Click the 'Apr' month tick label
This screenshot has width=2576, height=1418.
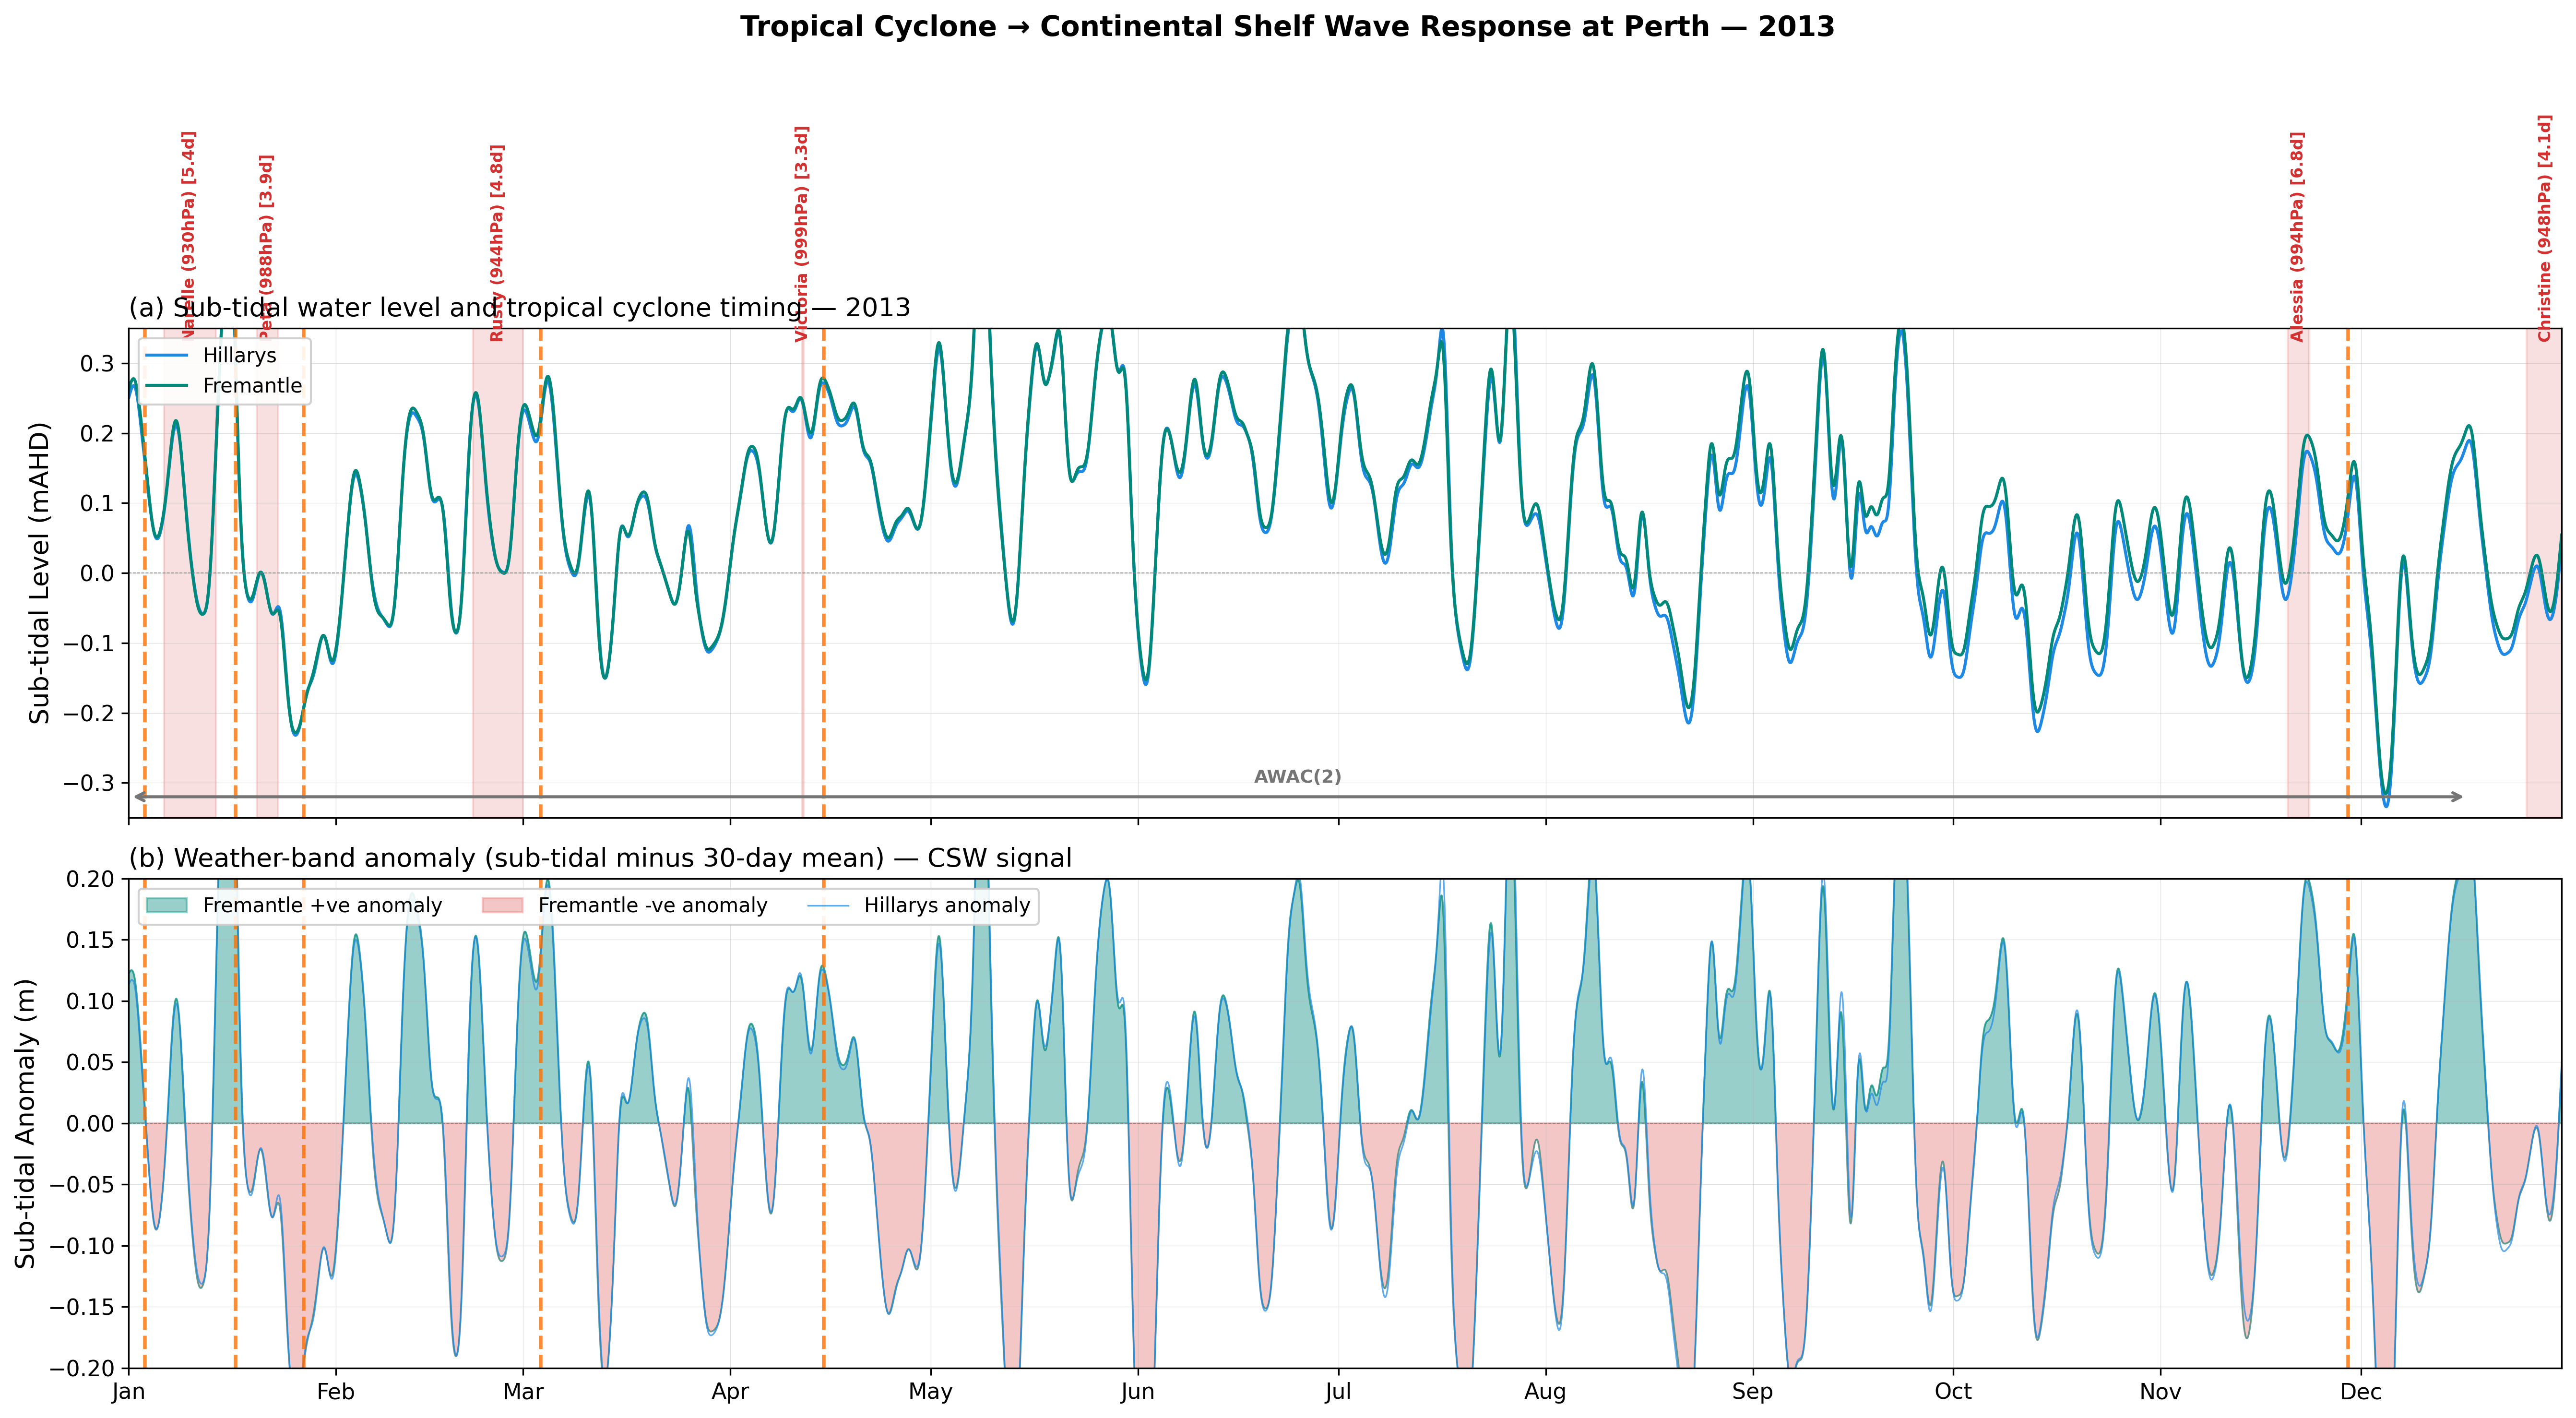tap(731, 1392)
